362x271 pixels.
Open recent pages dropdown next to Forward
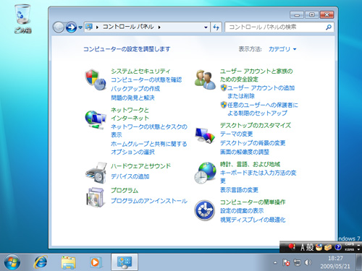[x=80, y=27]
